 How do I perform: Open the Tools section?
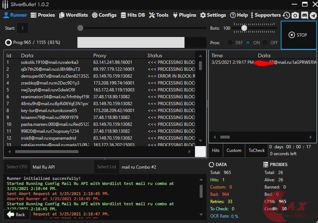coord(158,15)
